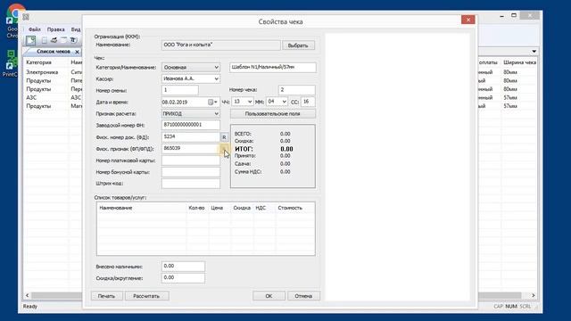571x321 pixels.
Task: Open the Признак расчета dropdown showing ПРИХОД
Action: [x=191, y=113]
